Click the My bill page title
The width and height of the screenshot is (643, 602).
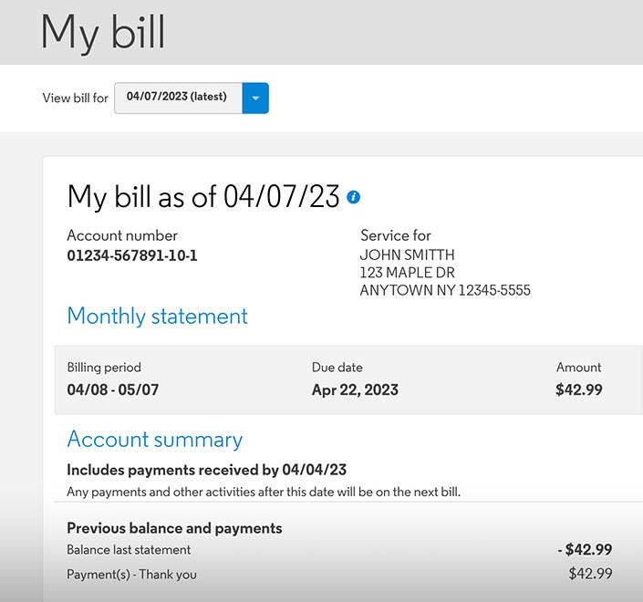point(102,32)
